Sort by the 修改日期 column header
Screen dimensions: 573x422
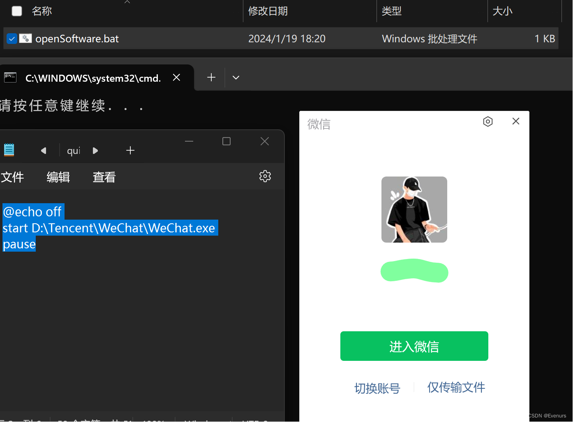click(x=268, y=11)
